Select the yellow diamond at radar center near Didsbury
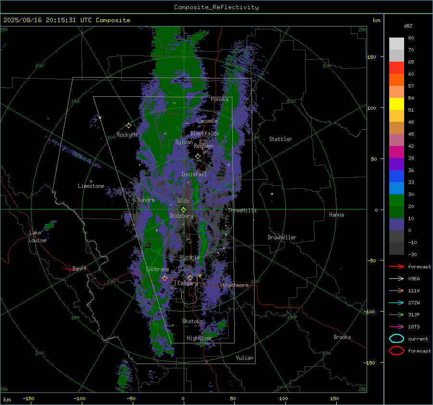433x405 pixels. coord(183,210)
